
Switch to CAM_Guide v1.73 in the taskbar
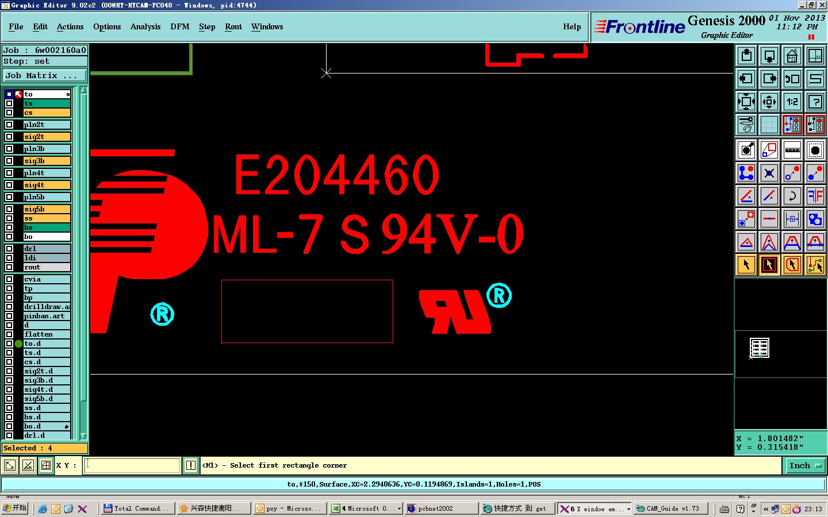click(x=670, y=508)
